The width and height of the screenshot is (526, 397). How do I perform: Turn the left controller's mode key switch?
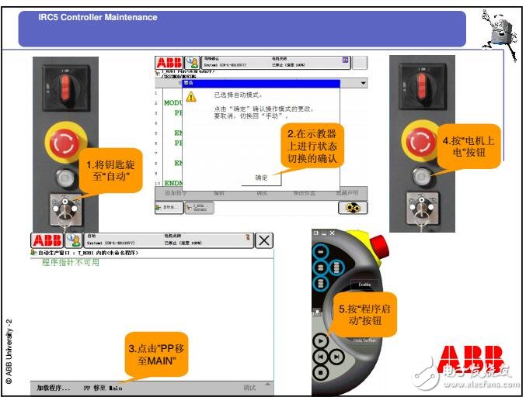65,209
